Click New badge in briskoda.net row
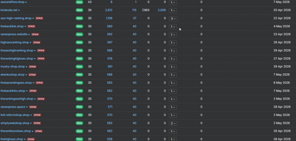The width and height of the screenshot is (296, 141). point(79,10)
